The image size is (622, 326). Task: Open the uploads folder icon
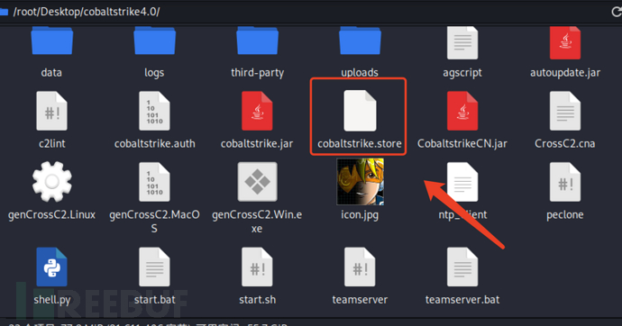coord(360,41)
